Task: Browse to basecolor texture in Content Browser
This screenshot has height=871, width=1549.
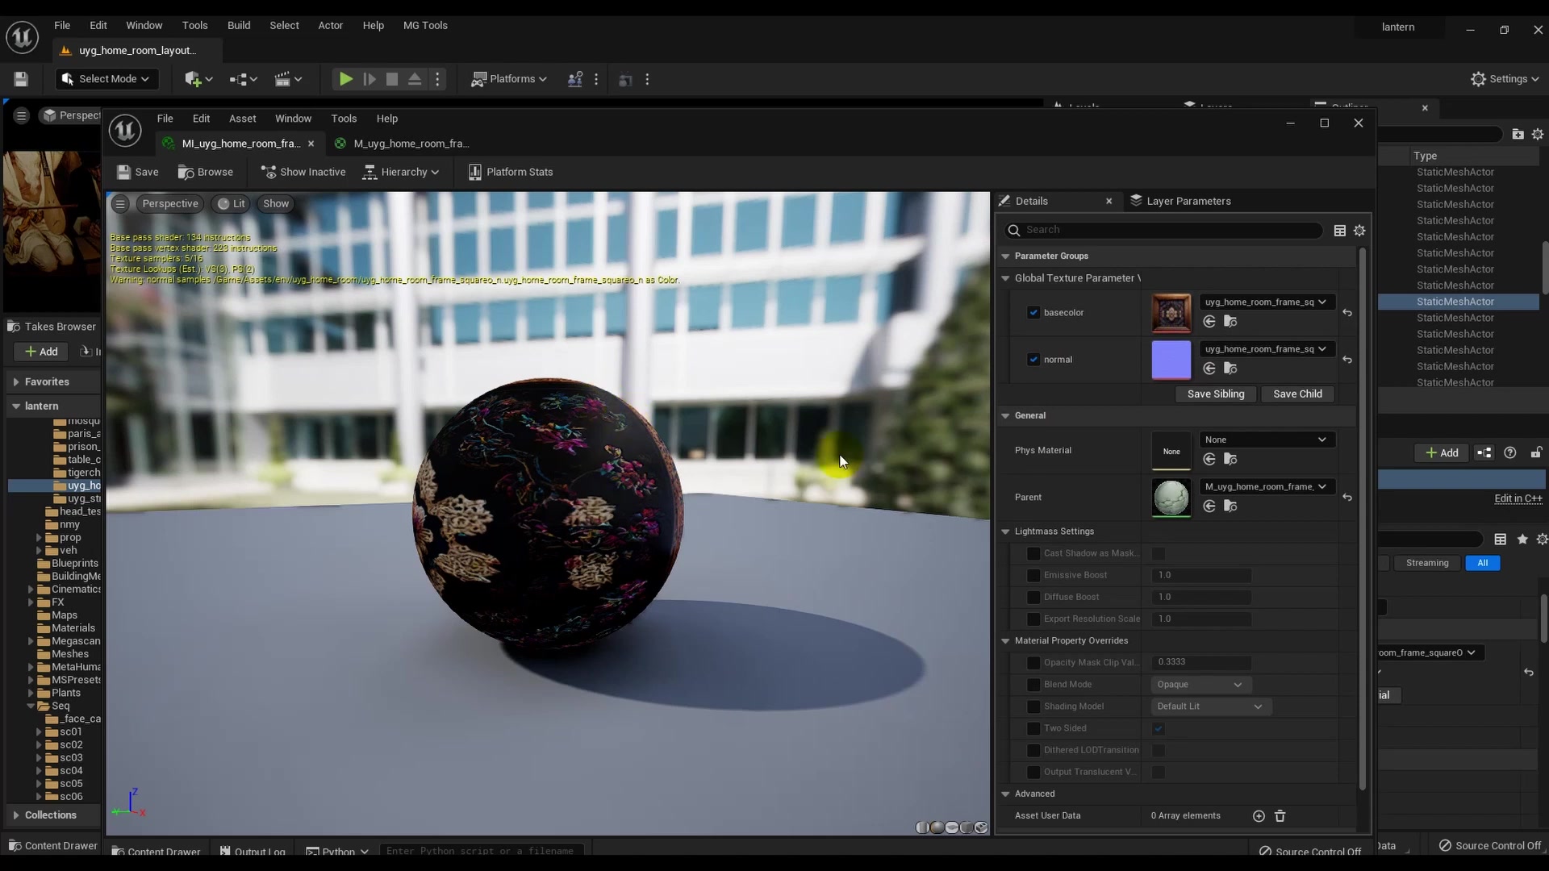Action: pyautogui.click(x=1230, y=322)
